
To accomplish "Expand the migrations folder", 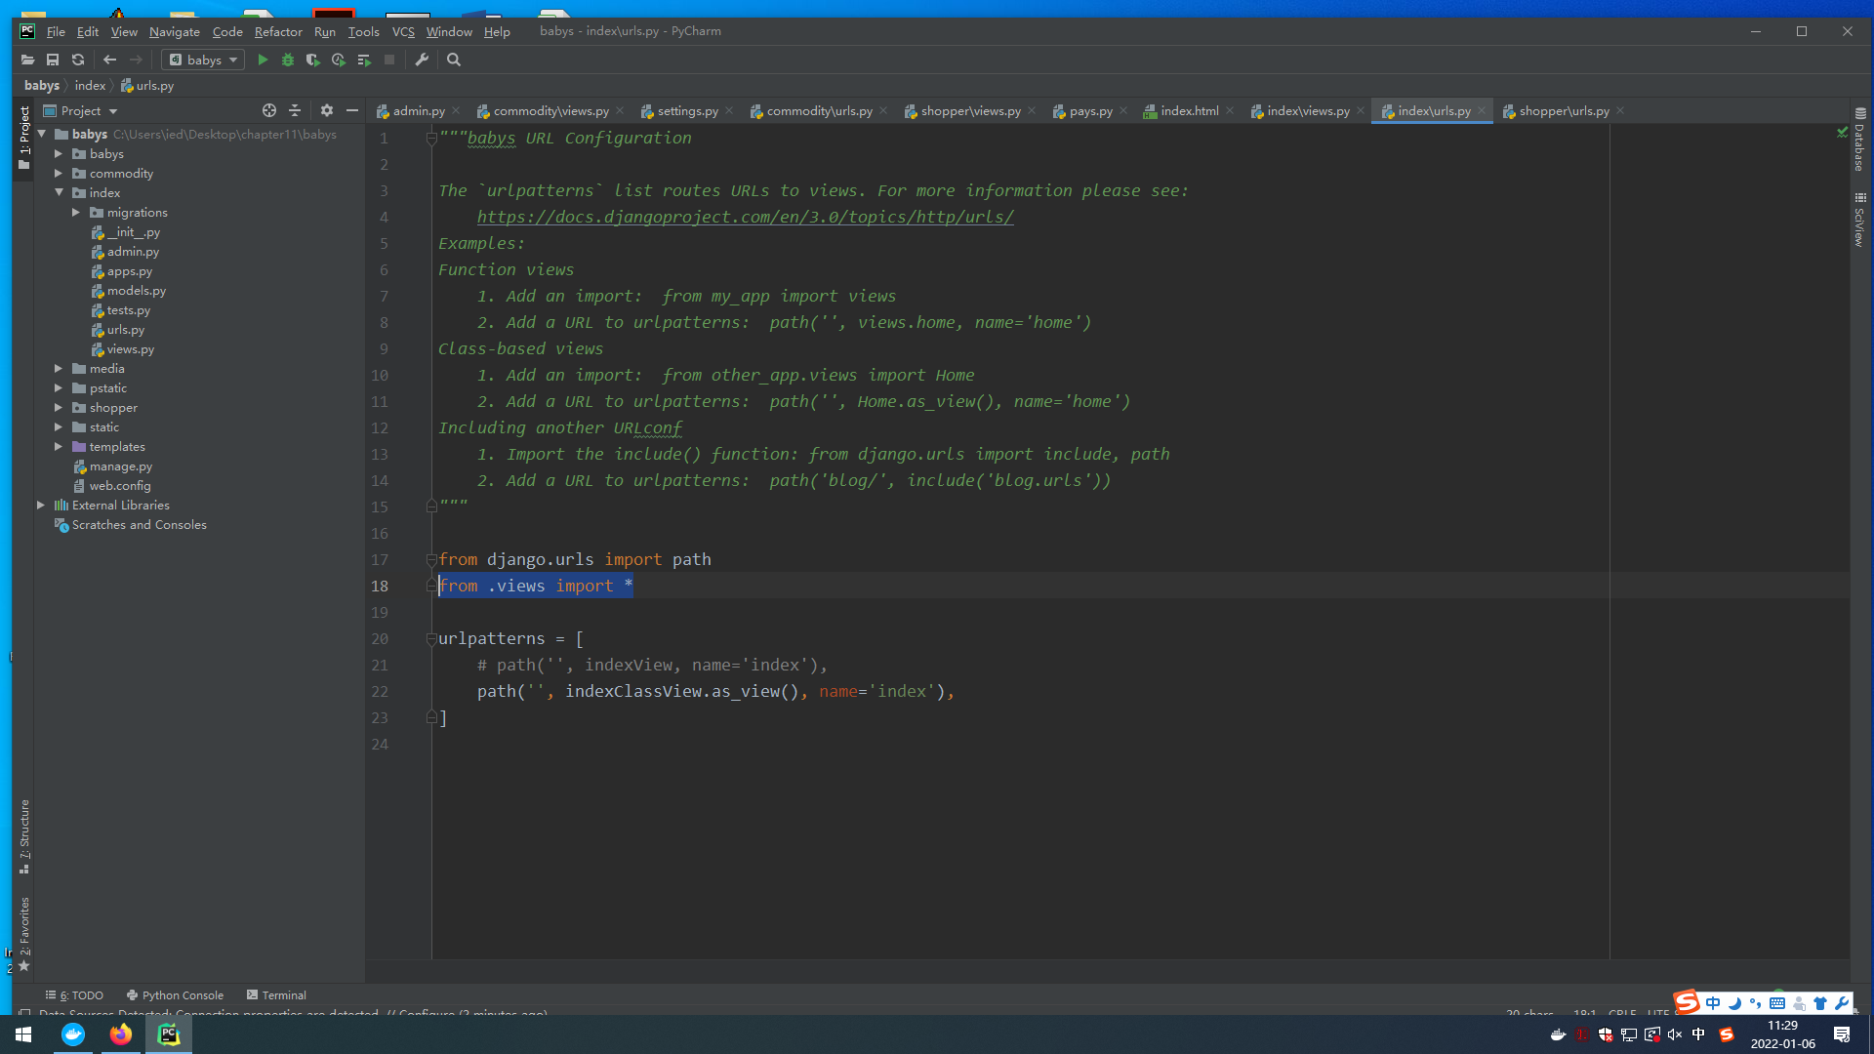I will (x=76, y=212).
